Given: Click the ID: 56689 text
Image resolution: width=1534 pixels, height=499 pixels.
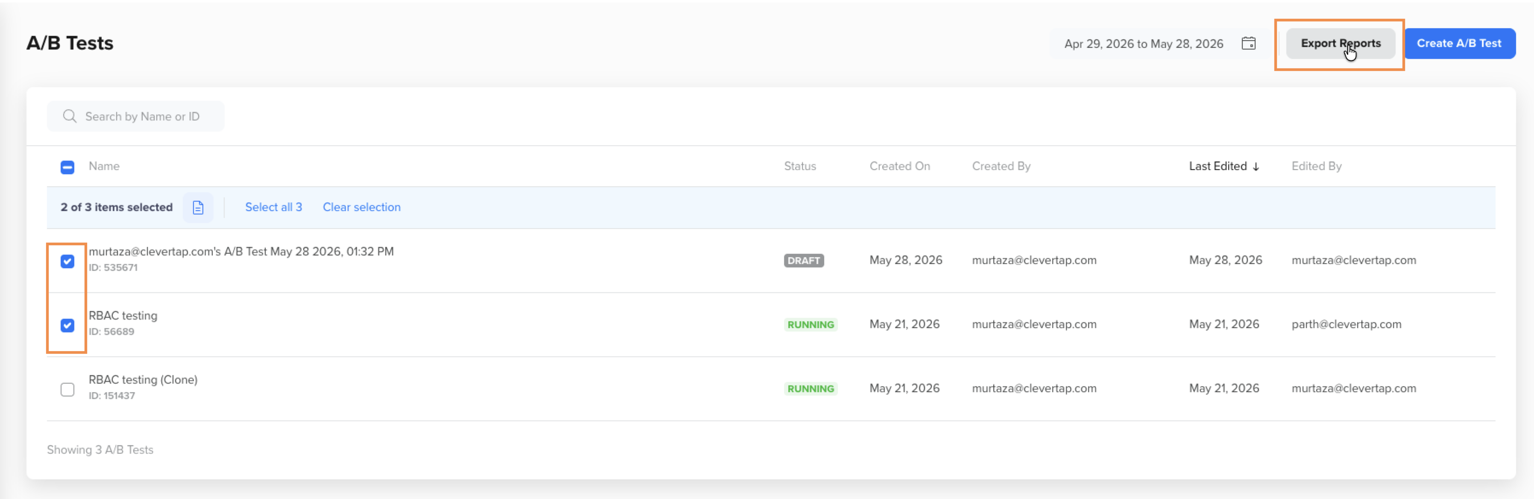Looking at the screenshot, I should (x=111, y=332).
